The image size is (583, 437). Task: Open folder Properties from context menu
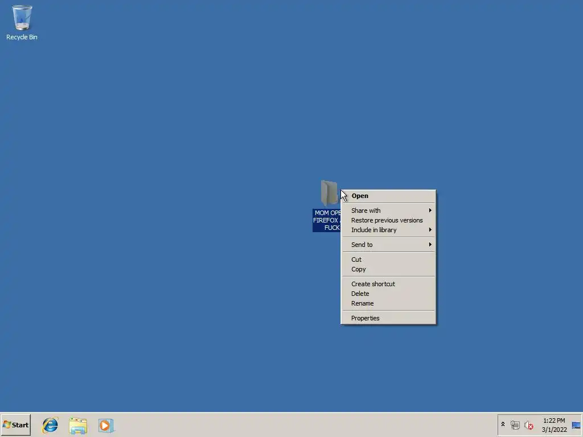click(x=388, y=318)
